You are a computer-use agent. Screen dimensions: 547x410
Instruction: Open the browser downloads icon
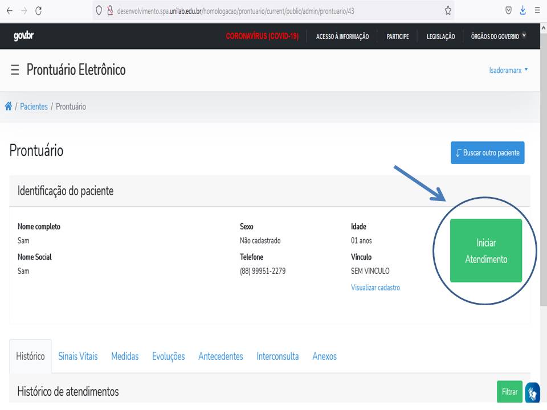(522, 10)
